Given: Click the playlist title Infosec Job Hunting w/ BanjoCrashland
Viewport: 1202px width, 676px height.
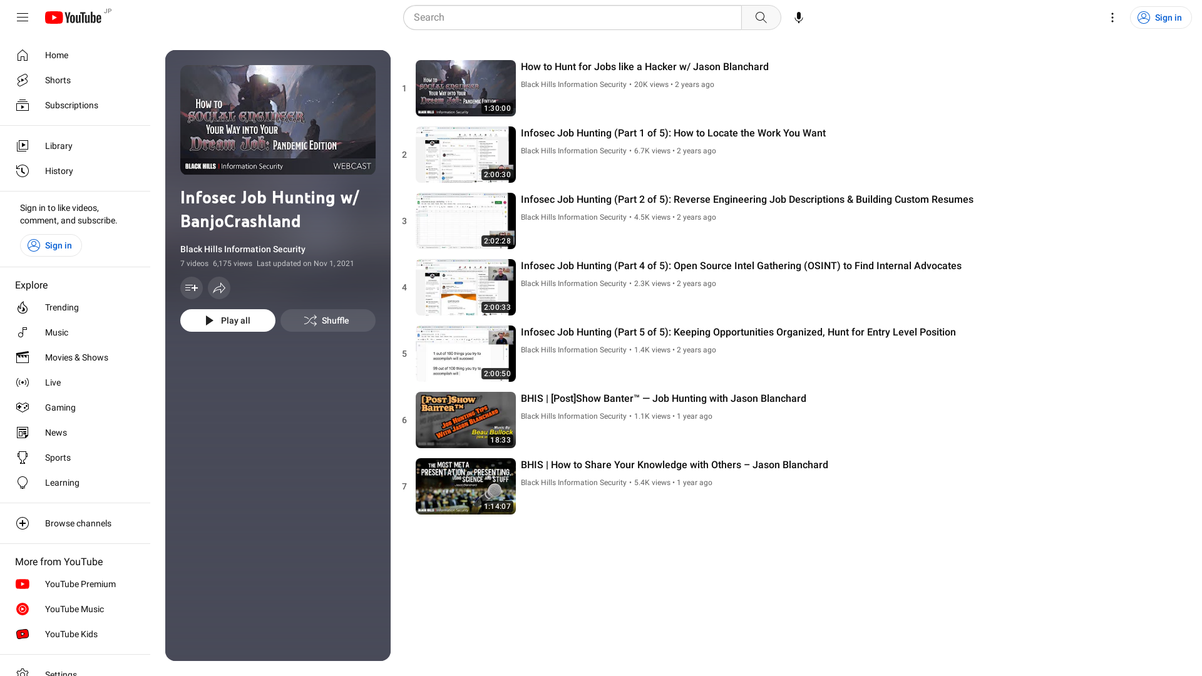Looking at the screenshot, I should click(x=270, y=209).
